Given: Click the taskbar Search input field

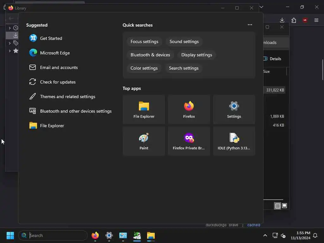Looking at the screenshot, I should (53, 235).
